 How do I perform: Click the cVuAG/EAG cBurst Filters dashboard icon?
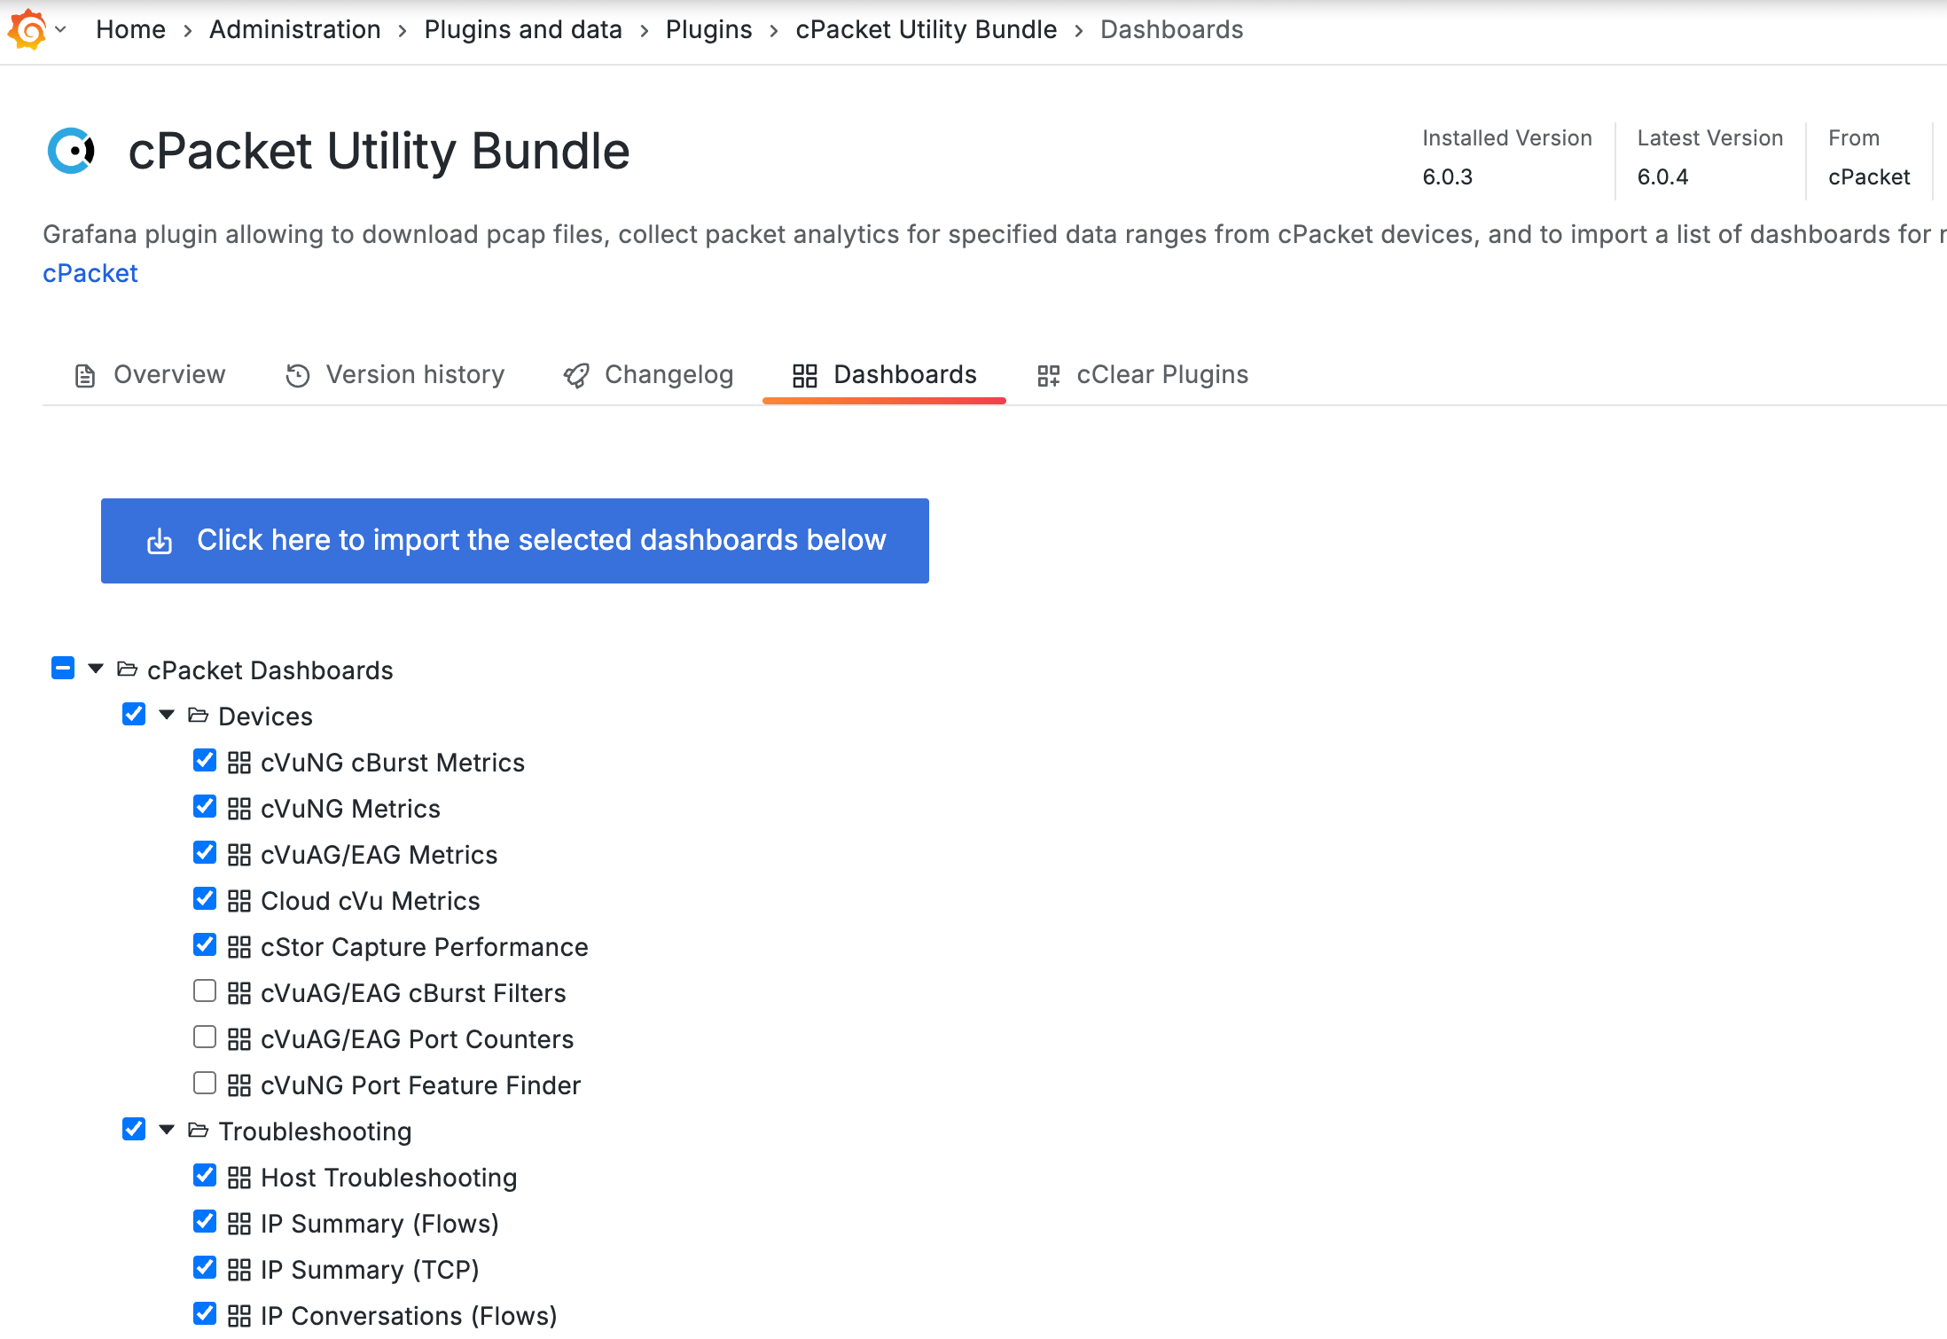point(239,993)
